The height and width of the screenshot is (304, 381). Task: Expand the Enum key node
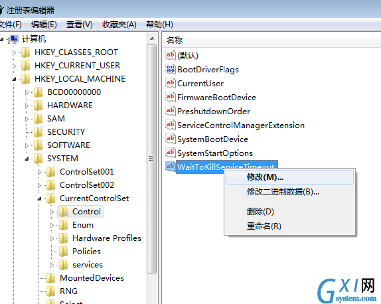pyautogui.click(x=52, y=225)
